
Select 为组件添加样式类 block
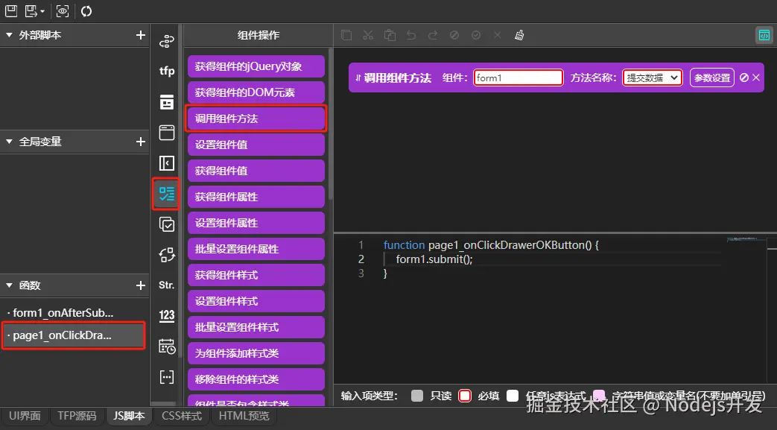tap(256, 354)
